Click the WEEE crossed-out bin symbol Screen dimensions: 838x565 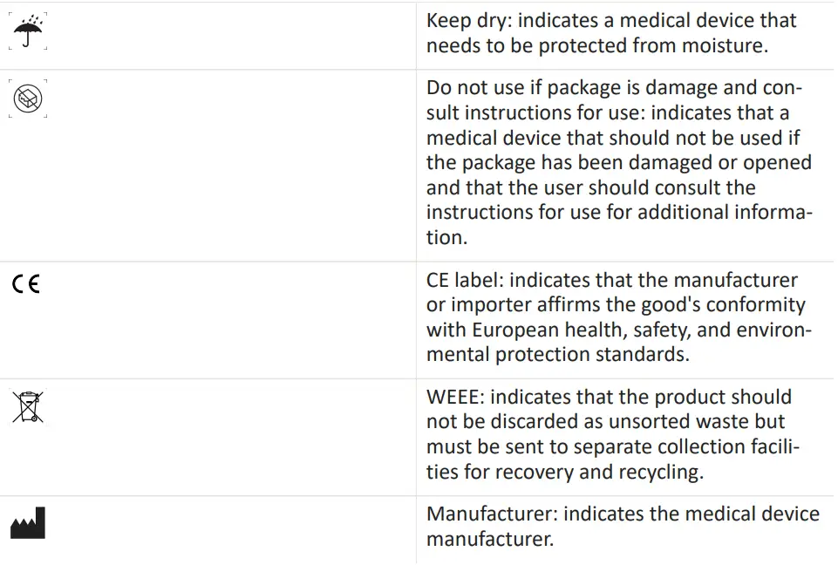(28, 407)
